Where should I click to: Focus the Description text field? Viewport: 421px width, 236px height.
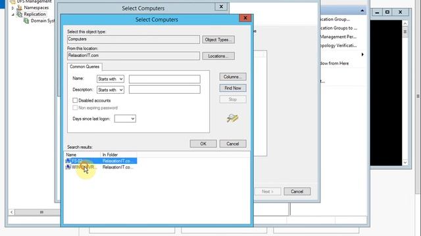coord(164,90)
